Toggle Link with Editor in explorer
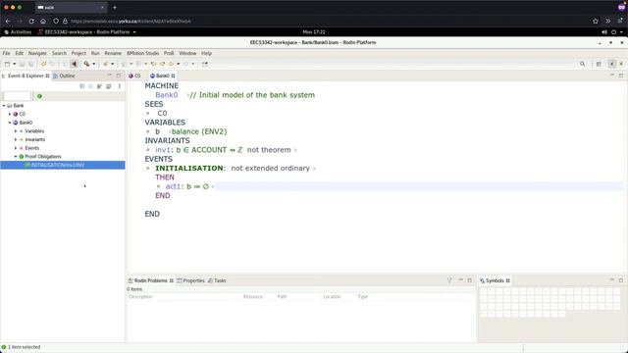This screenshot has width=628, height=353. (x=91, y=86)
